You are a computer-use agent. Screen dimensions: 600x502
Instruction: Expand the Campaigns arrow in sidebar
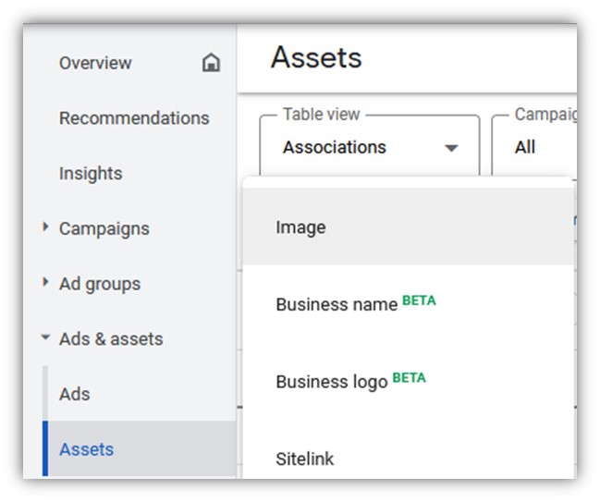[46, 227]
